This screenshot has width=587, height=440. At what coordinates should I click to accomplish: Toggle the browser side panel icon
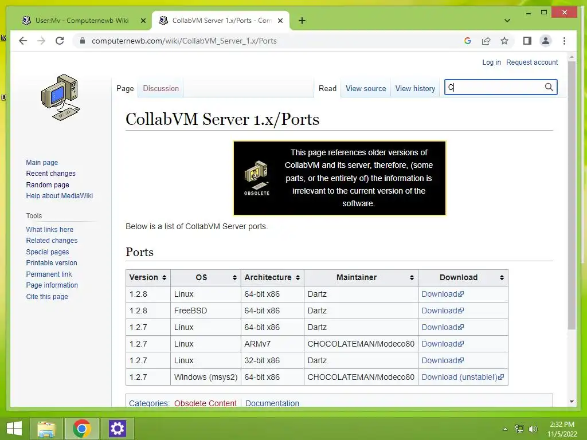click(x=527, y=41)
